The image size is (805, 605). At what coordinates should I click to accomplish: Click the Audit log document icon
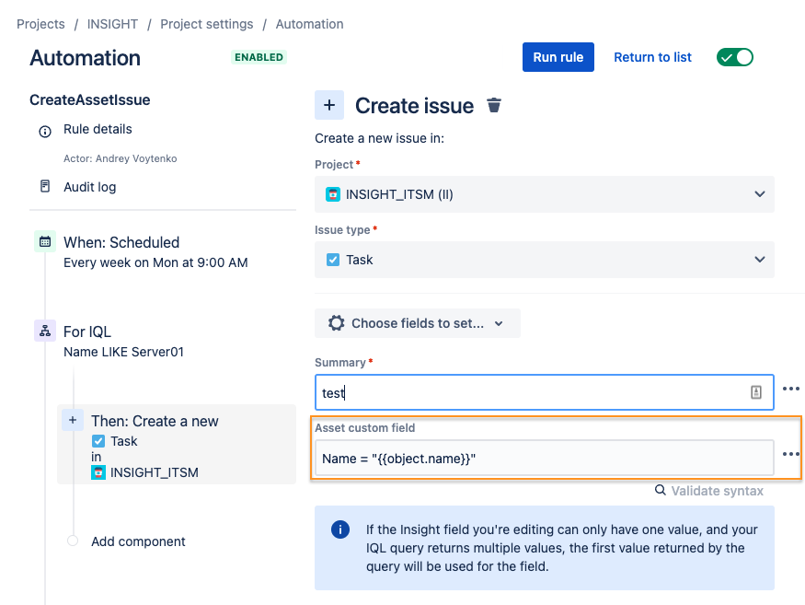click(45, 186)
